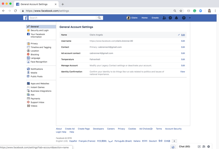Open Your Facebook Information settings

(38, 35)
